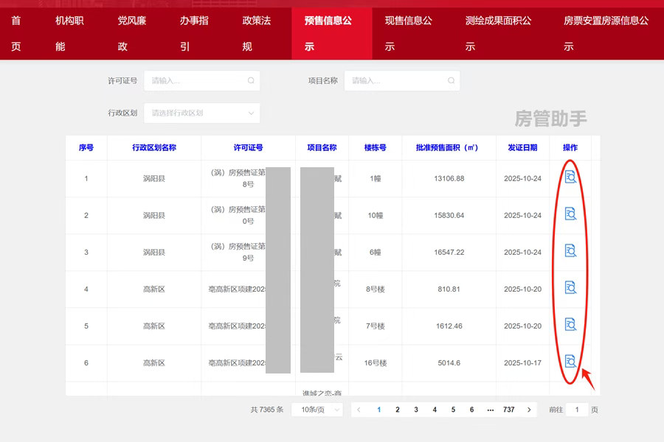The width and height of the screenshot is (664, 442).
Task: Select page 3 in pagination
Action: click(x=415, y=409)
